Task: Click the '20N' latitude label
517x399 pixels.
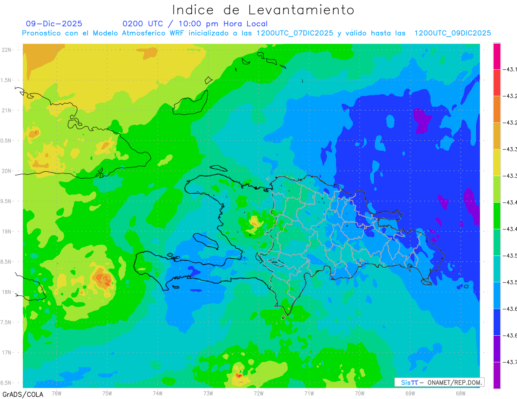Action: click(6, 171)
